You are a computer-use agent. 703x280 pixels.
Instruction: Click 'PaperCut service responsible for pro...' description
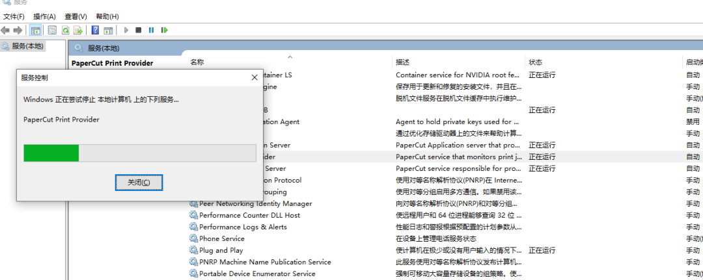[x=459, y=168]
